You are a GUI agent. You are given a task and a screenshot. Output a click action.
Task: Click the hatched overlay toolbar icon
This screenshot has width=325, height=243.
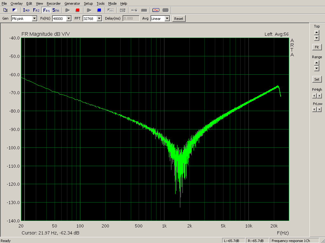123,10
